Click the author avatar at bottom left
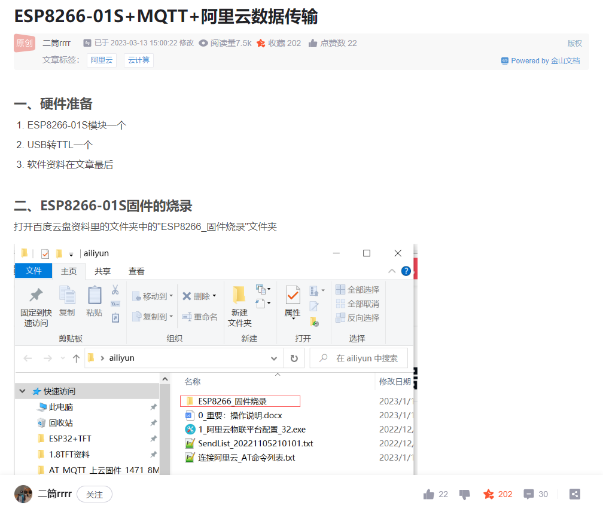Screen dimensions: 603x512 pyautogui.click(x=23, y=494)
